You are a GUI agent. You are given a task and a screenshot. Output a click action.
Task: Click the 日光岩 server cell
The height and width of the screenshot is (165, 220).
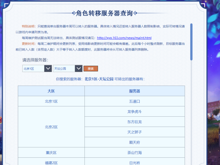coord(135,162)
